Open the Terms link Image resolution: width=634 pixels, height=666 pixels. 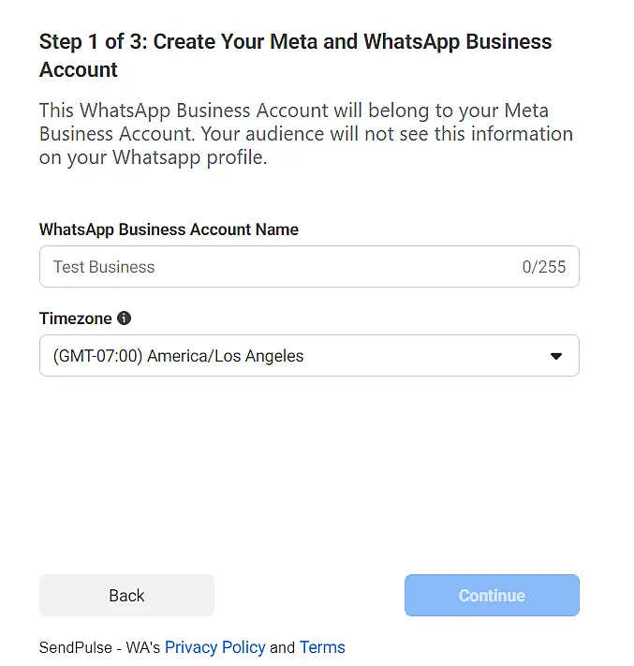[322, 647]
